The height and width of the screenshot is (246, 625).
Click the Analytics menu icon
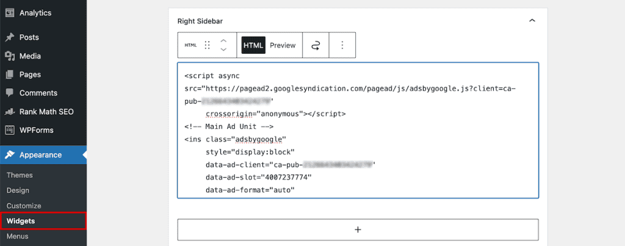tap(10, 13)
